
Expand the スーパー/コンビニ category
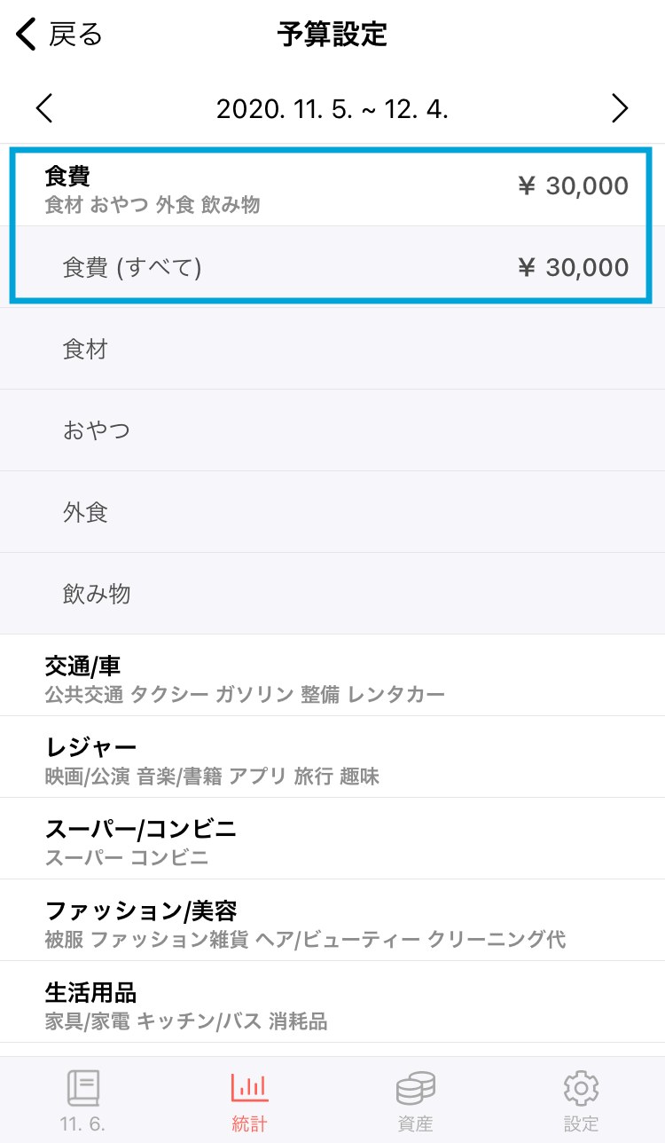(x=332, y=839)
